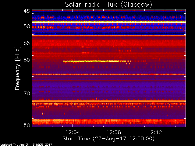This screenshot has width=195, height=146.
Task: Click the '12:12' time axis label
Action: tap(155, 132)
